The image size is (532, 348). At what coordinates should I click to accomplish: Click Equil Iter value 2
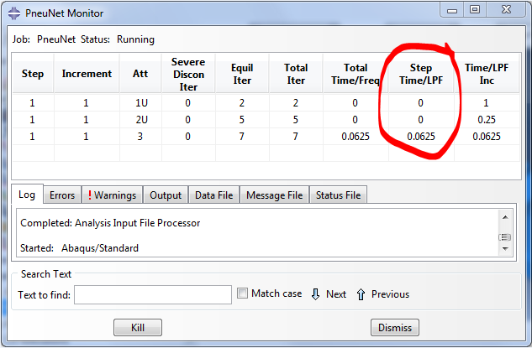click(x=242, y=103)
